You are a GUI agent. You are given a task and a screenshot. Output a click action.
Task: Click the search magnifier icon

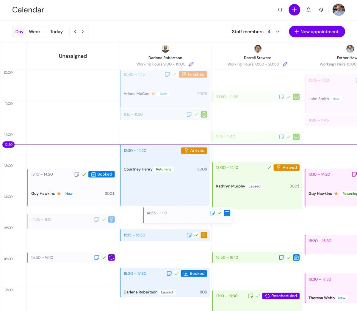coord(280,10)
